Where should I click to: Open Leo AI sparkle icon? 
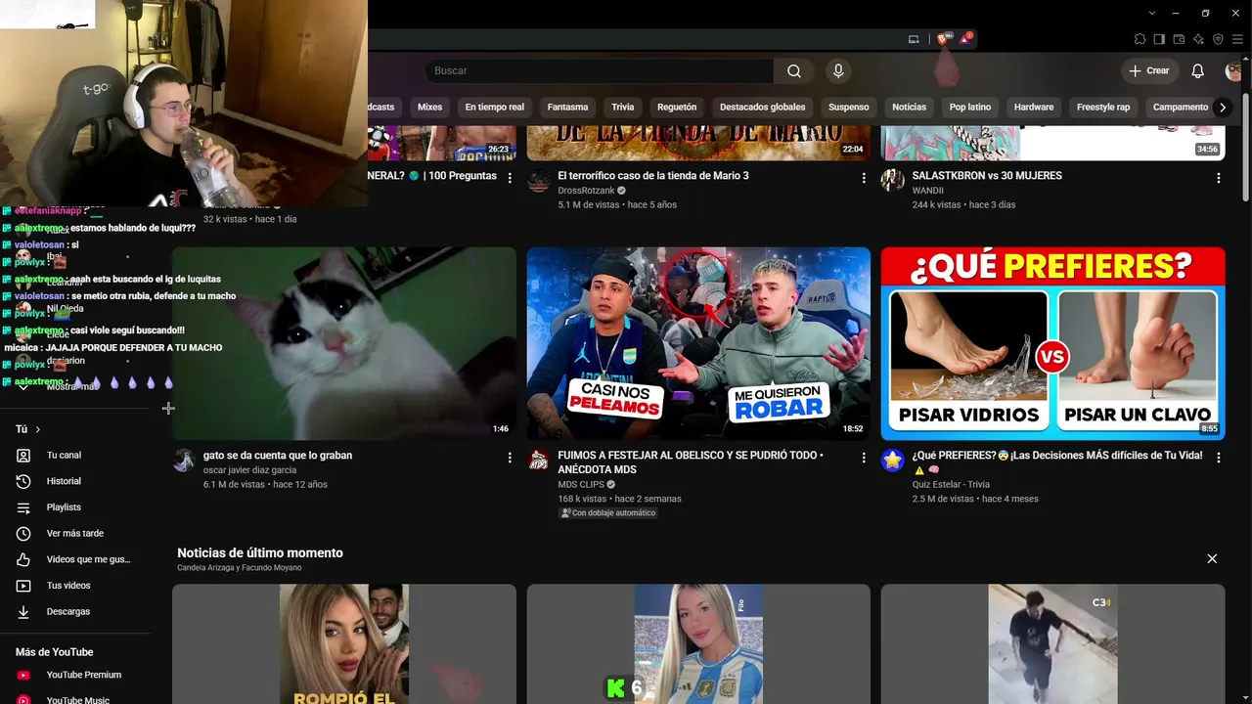pyautogui.click(x=1198, y=39)
